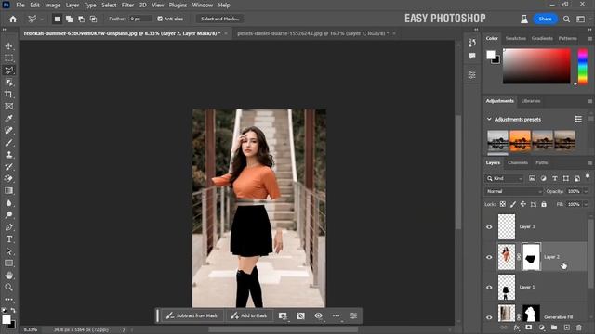Screen dimensions: 595x334
Task: Select the Move tool
Action: pyautogui.click(x=8, y=46)
